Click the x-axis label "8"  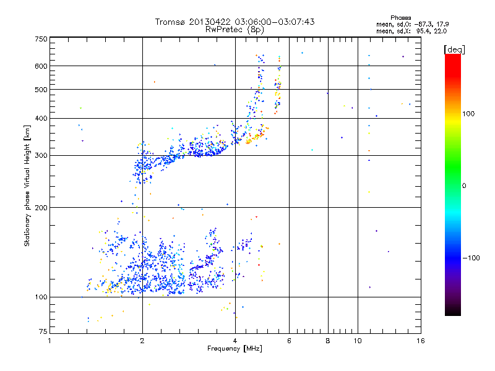328,341
